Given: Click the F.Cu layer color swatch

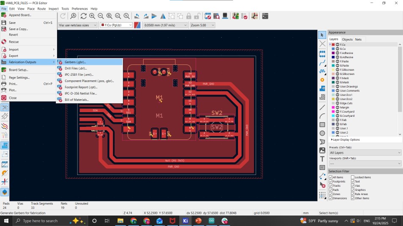Looking at the screenshot, I should [x=333, y=45].
